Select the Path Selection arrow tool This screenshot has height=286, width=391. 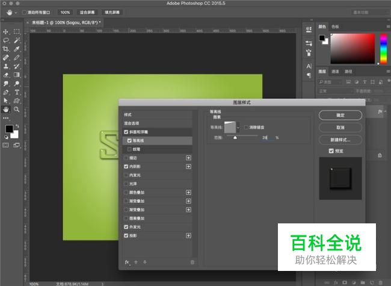pyautogui.click(x=6, y=101)
